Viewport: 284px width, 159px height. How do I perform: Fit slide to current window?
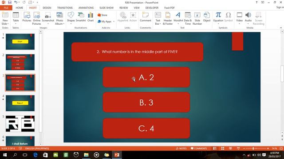click(281, 148)
